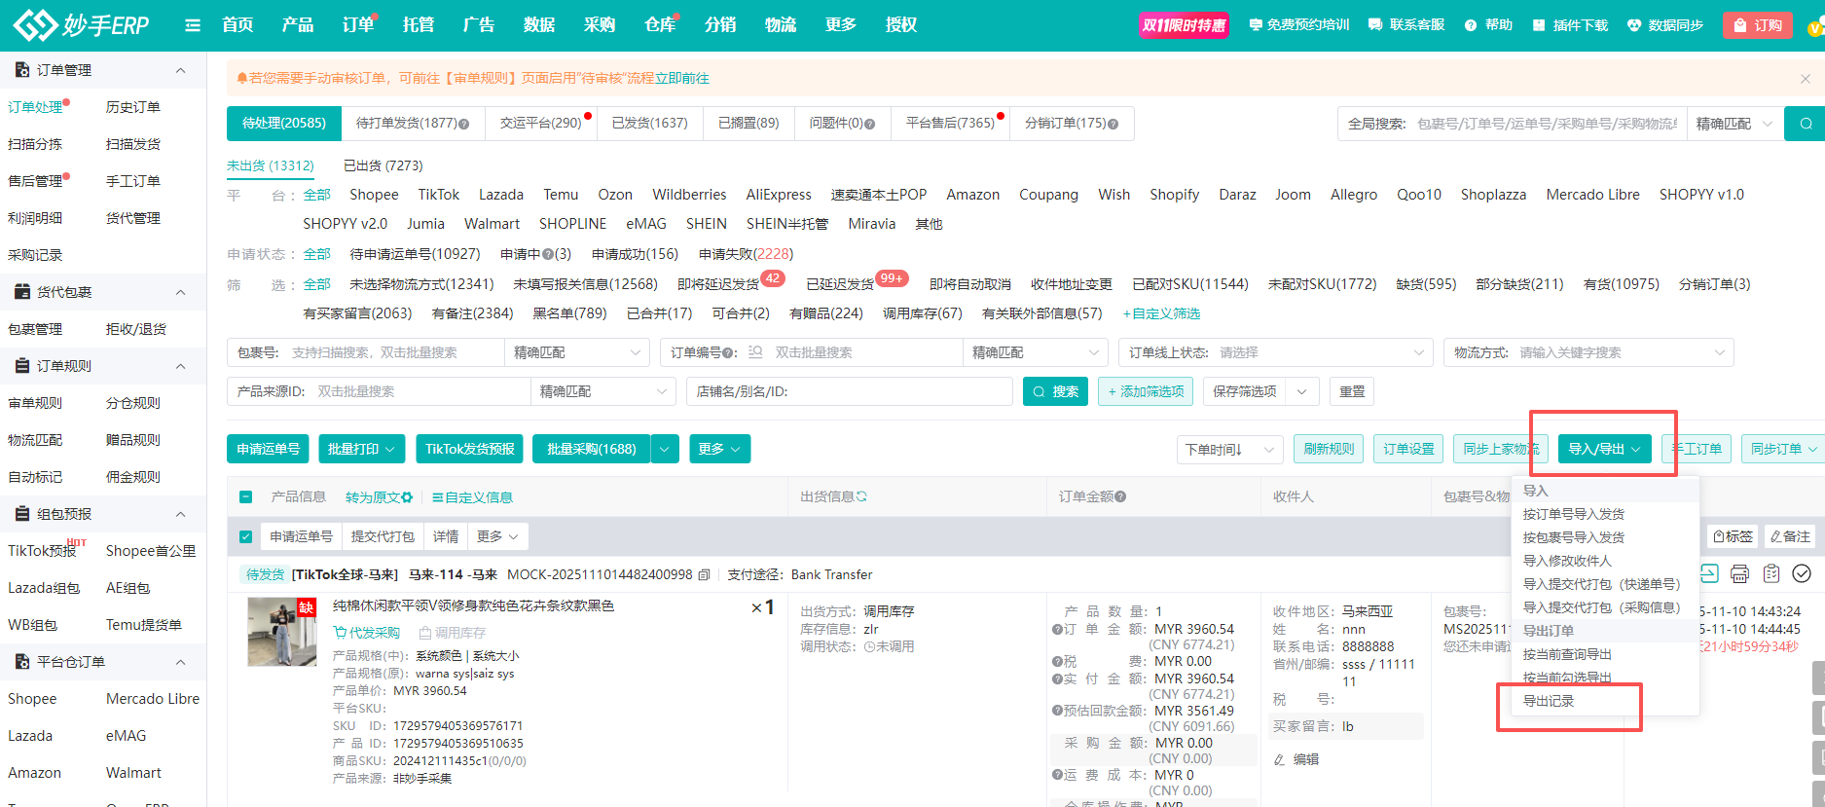Screen dimensions: 1825x807
Task: Toggle the order row checkbox
Action: (246, 536)
